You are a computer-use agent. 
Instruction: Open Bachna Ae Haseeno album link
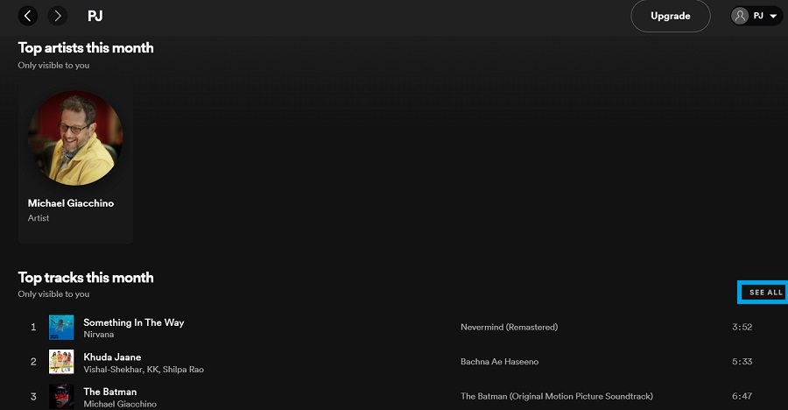500,362
